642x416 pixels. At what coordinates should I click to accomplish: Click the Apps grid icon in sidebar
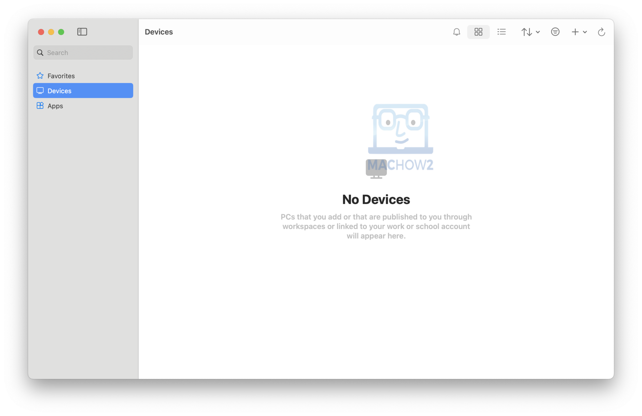coord(40,105)
